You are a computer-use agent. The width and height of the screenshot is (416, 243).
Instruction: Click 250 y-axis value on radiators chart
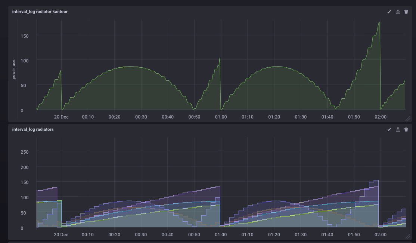(25, 152)
